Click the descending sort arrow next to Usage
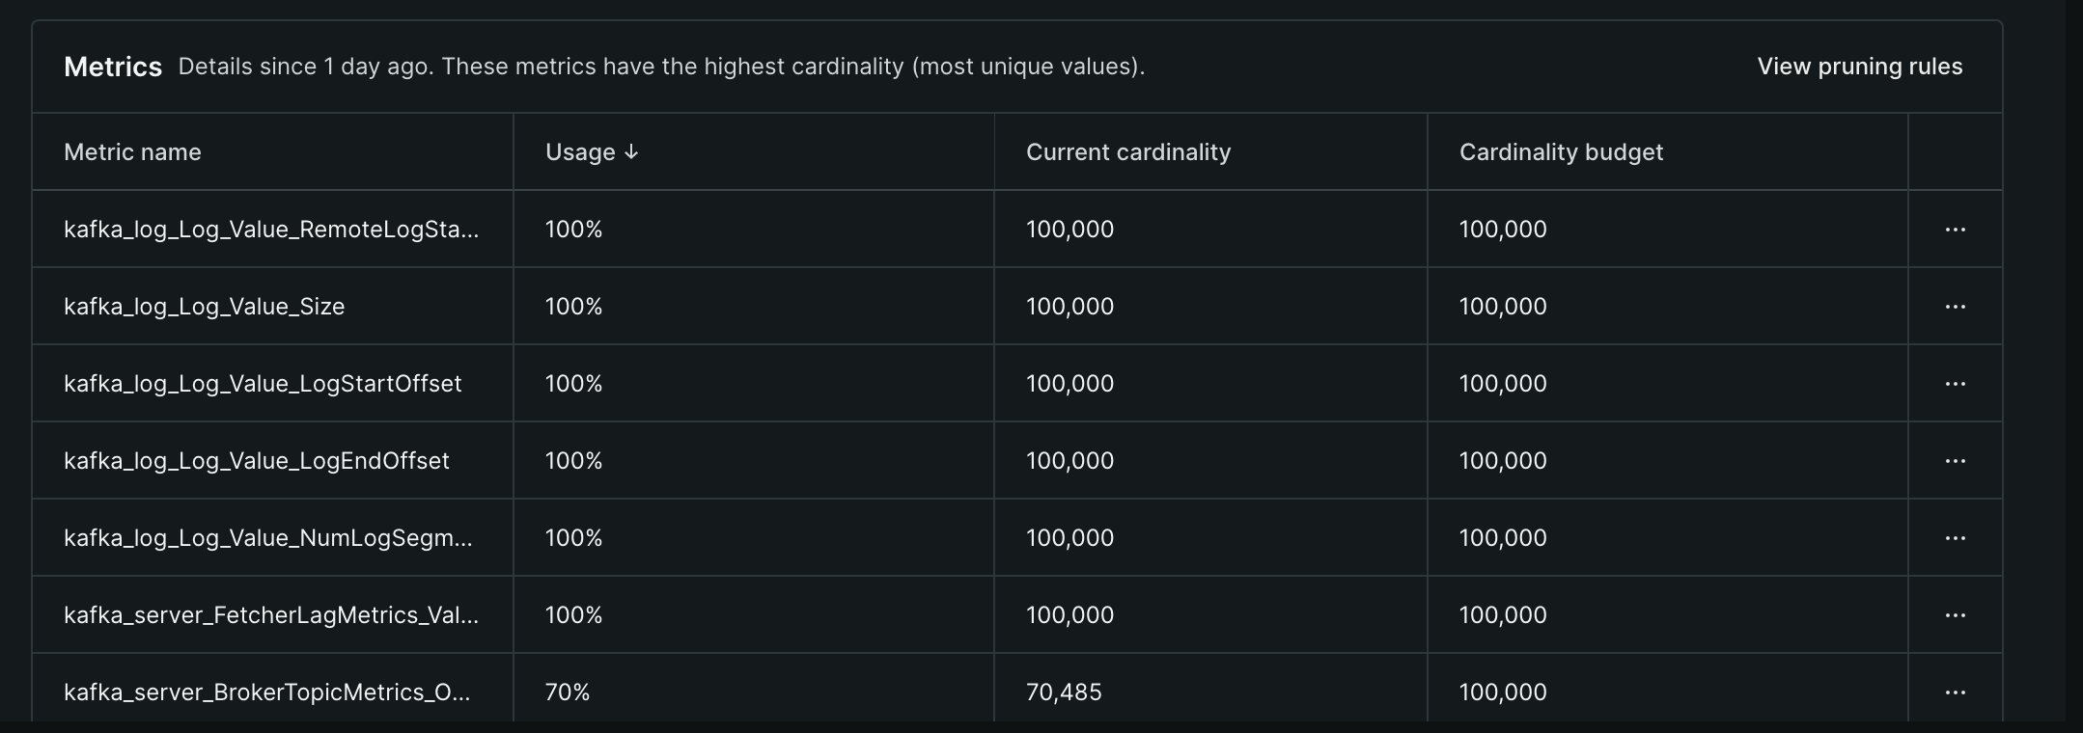 pos(633,151)
